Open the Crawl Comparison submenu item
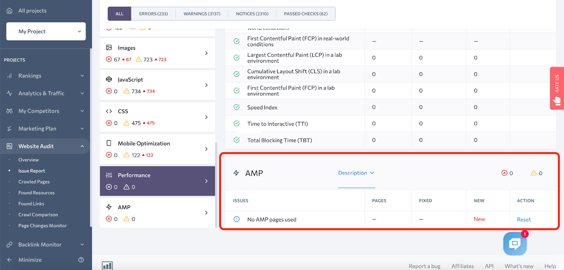The width and height of the screenshot is (564, 270). (38, 215)
